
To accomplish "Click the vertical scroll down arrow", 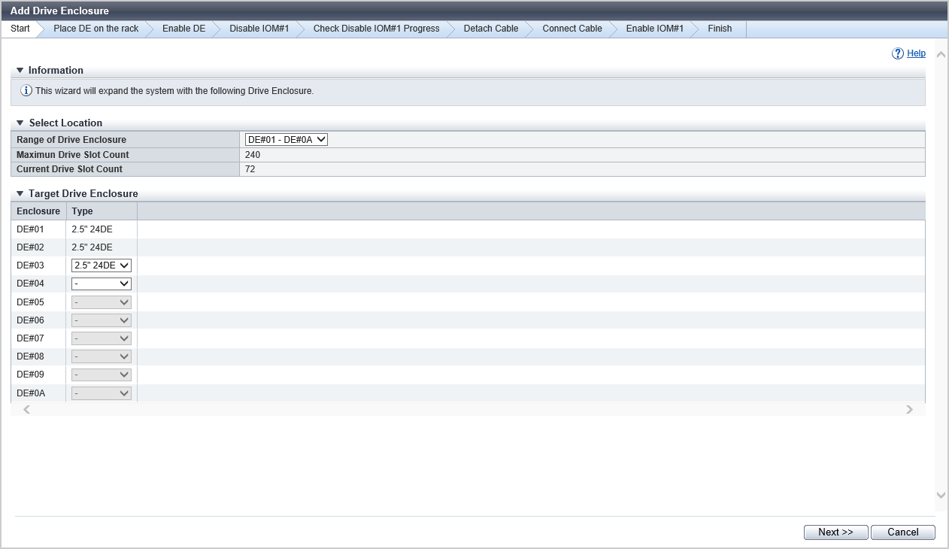I will tap(941, 495).
